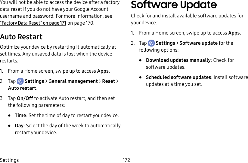
Task: Click the Settings footer label
Action: (9, 160)
